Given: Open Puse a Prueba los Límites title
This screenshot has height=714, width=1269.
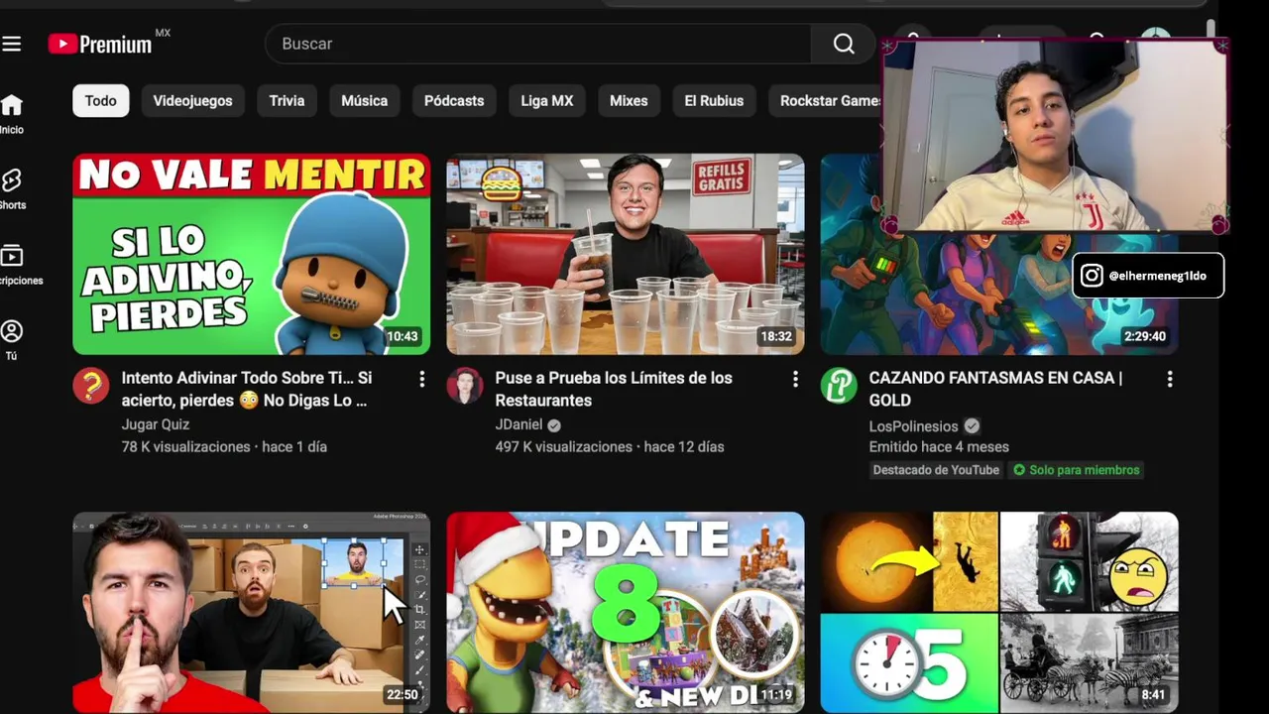Looking at the screenshot, I should click(x=614, y=389).
